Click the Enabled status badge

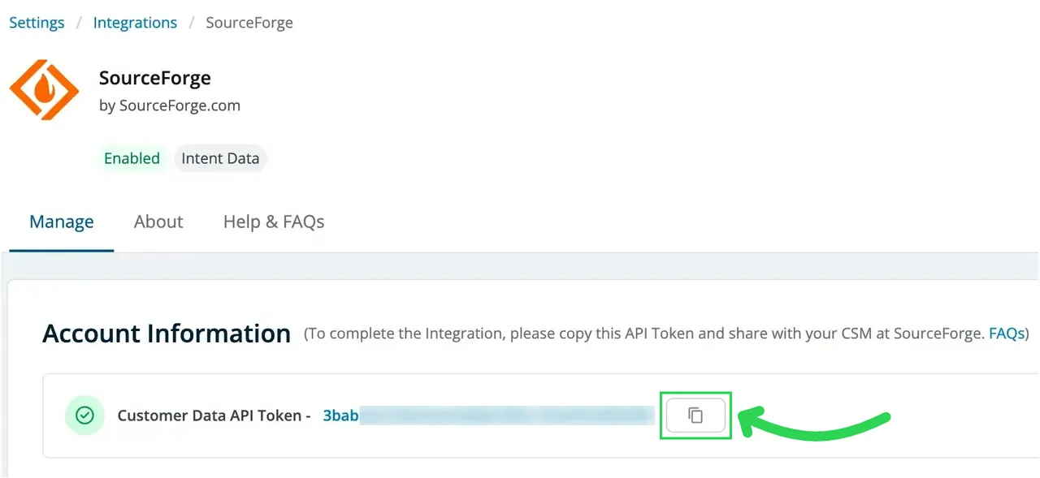132,158
